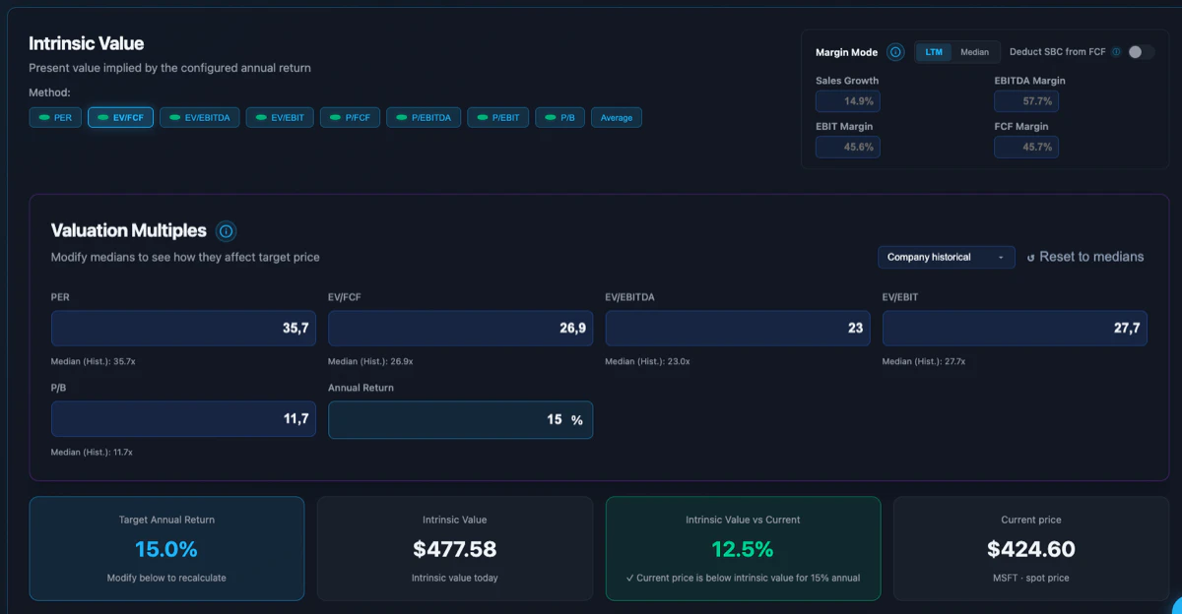This screenshot has width=1182, height=614.
Task: Toggle the EV/EBIT method chip
Action: [280, 118]
